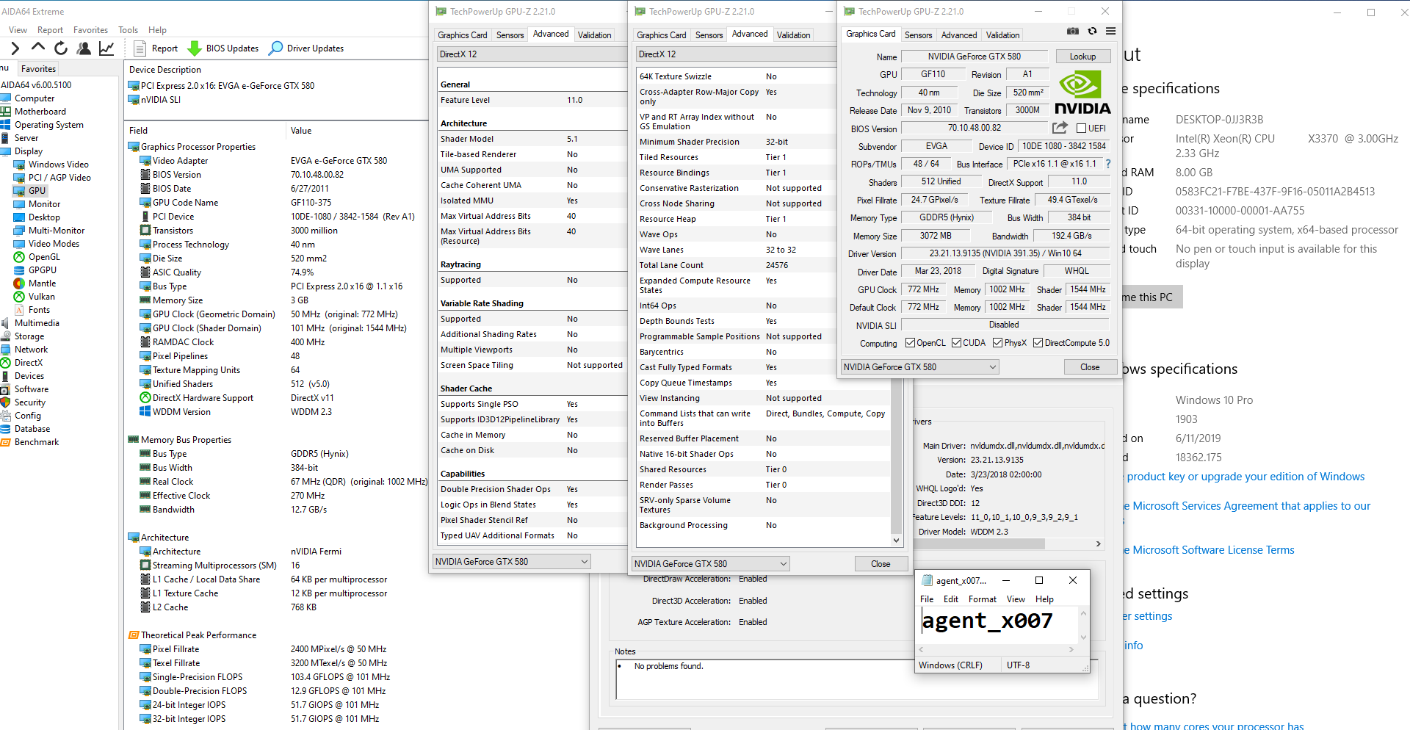Select GPGPU in the Display tree
The image size is (1410, 730).
pyautogui.click(x=43, y=270)
